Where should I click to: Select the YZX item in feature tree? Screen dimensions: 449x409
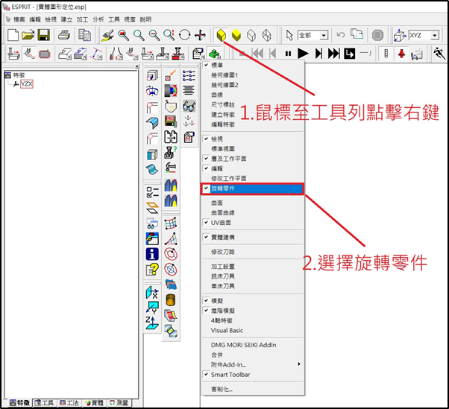[28, 84]
